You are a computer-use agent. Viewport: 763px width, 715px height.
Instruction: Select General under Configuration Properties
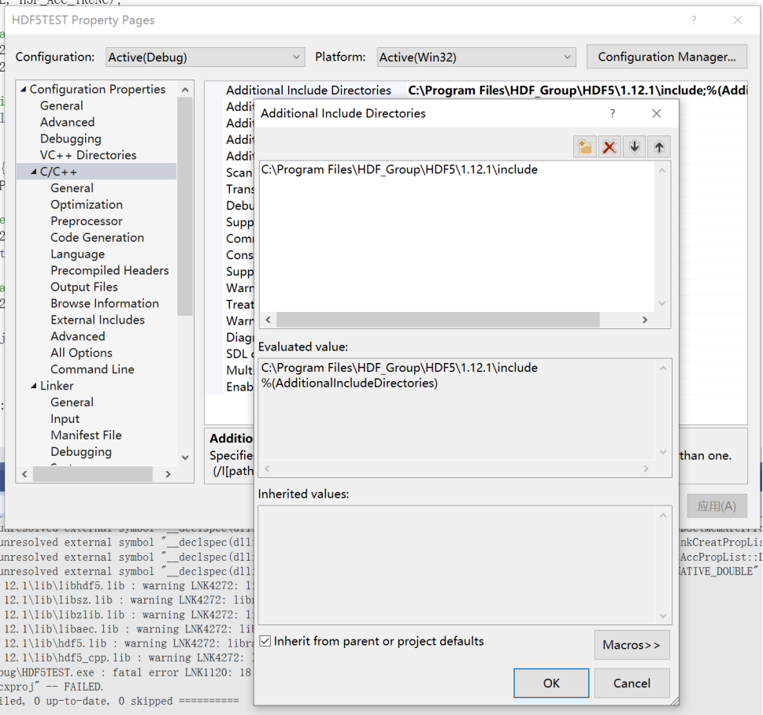point(61,106)
